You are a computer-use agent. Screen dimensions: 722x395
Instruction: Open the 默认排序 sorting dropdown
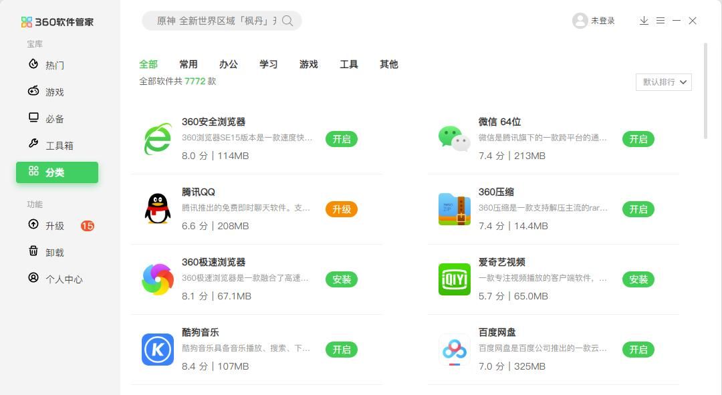click(x=663, y=82)
